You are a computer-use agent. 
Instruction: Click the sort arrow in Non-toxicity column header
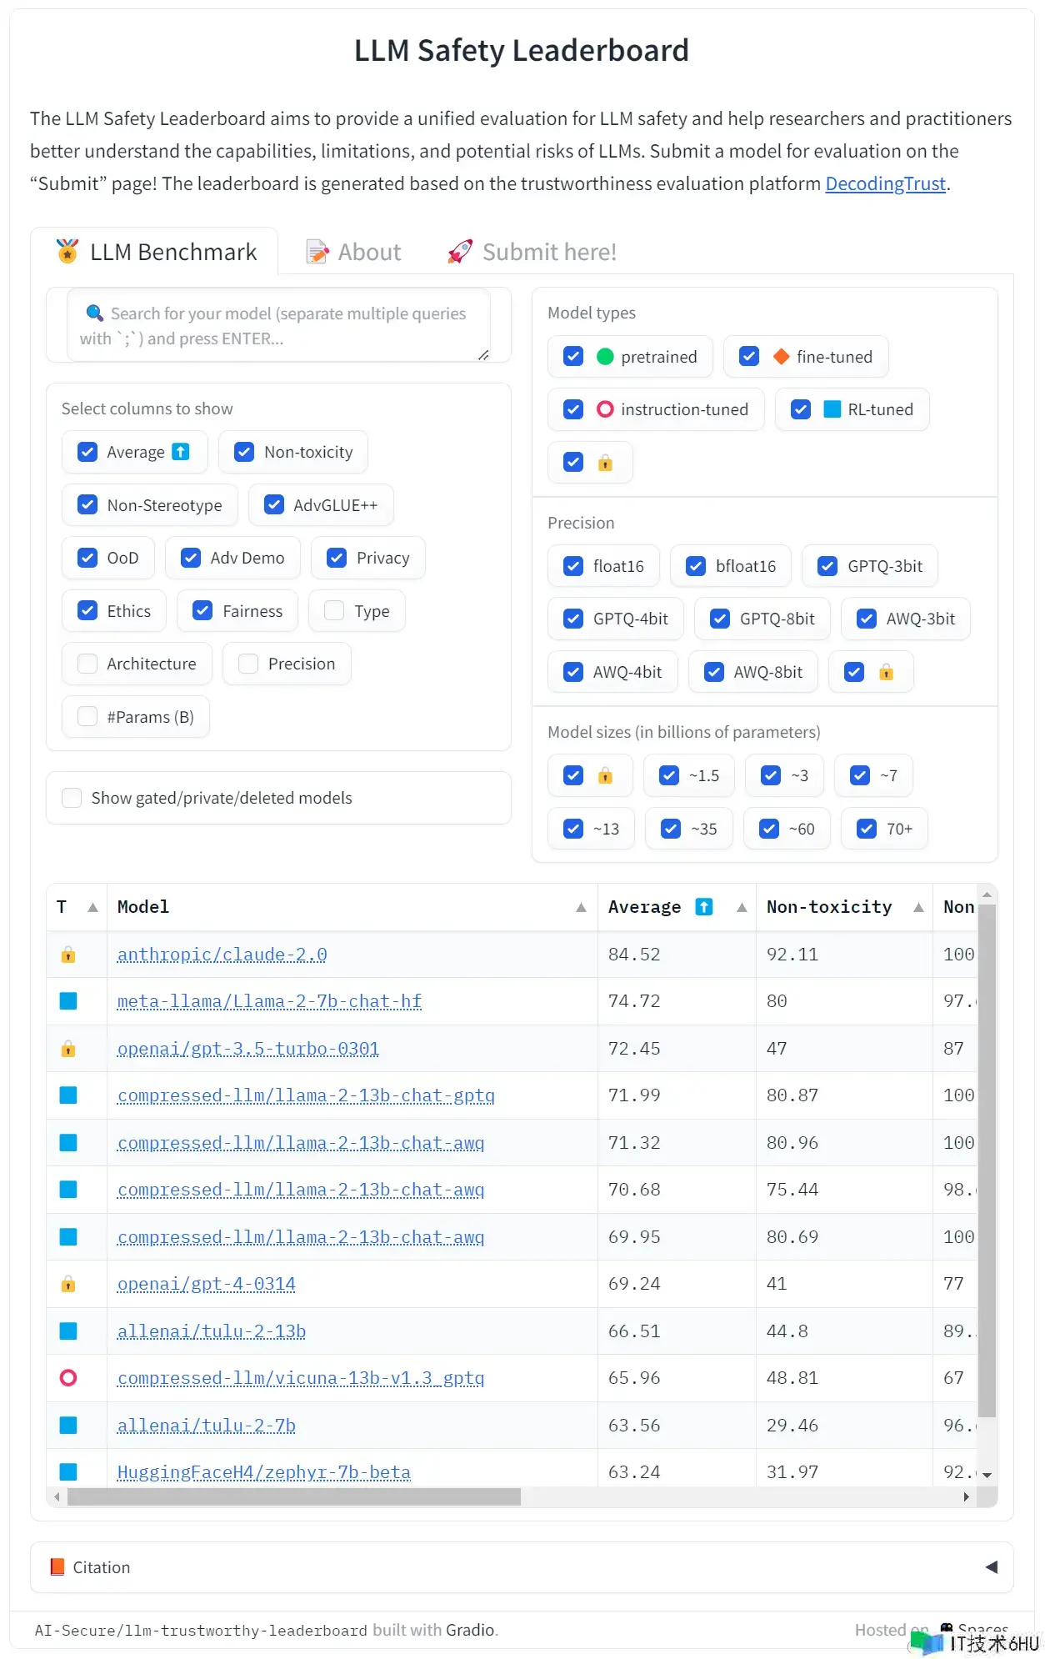point(918,907)
